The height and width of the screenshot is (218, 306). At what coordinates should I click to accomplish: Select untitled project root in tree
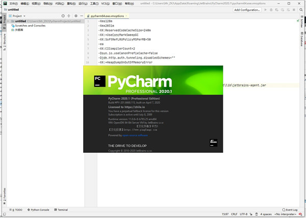pyautogui.click(x=46, y=21)
